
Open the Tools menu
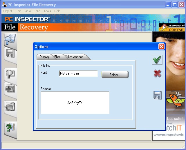pyautogui.click(x=47, y=11)
